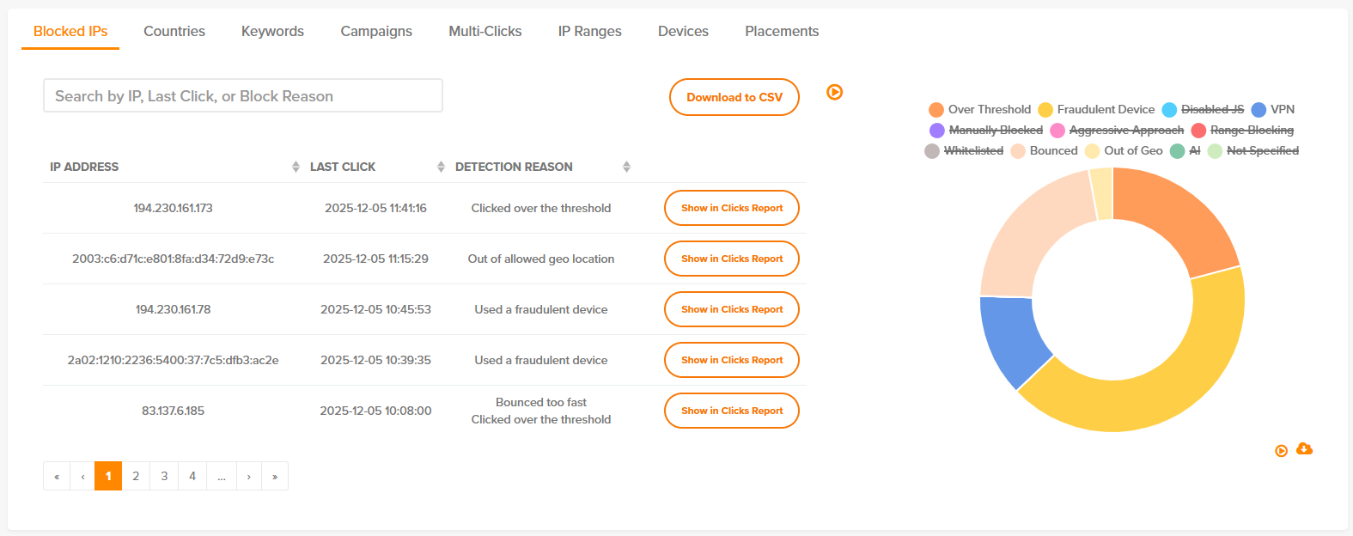Show 194.230.161.173 in Clicks Report

point(732,208)
